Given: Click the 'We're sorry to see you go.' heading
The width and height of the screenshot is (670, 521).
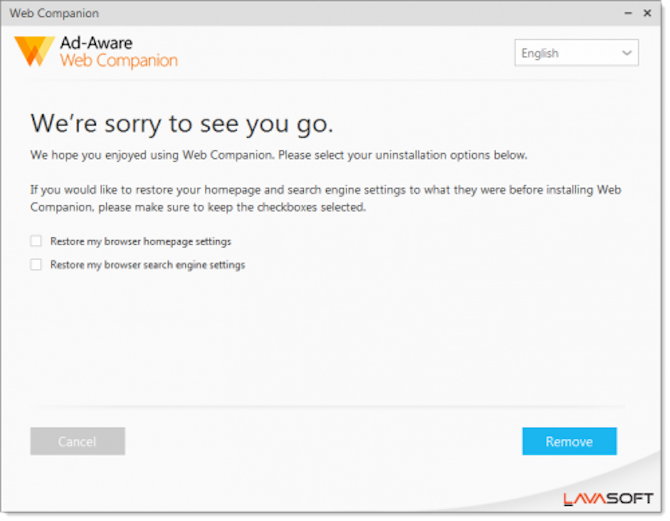Looking at the screenshot, I should click(182, 124).
